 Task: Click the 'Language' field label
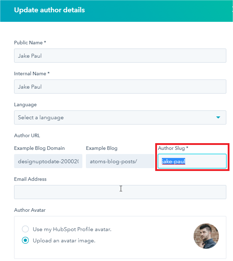click(x=25, y=104)
